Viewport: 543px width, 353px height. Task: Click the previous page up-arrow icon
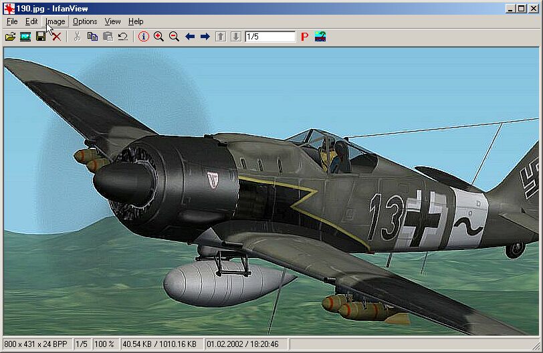221,36
